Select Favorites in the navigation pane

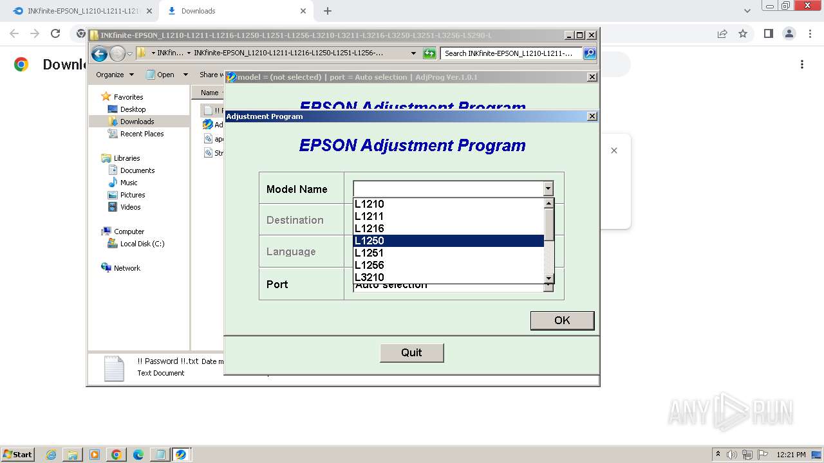point(128,97)
